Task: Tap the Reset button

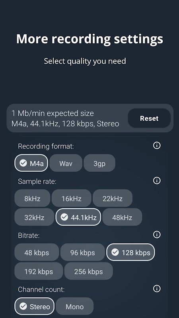Action: click(x=149, y=118)
